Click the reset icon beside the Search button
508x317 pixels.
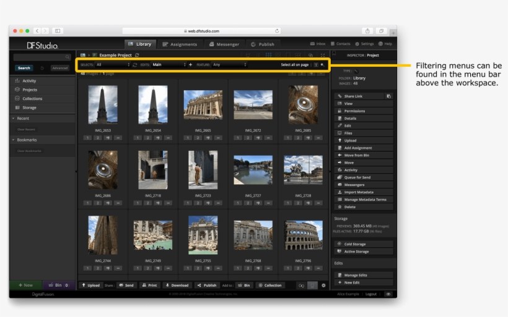(x=42, y=68)
